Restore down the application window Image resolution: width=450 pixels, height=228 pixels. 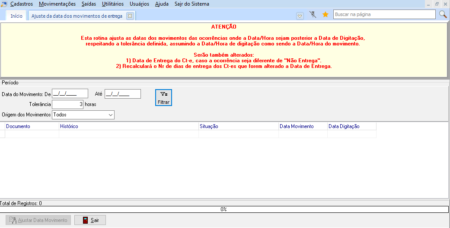click(x=437, y=4)
